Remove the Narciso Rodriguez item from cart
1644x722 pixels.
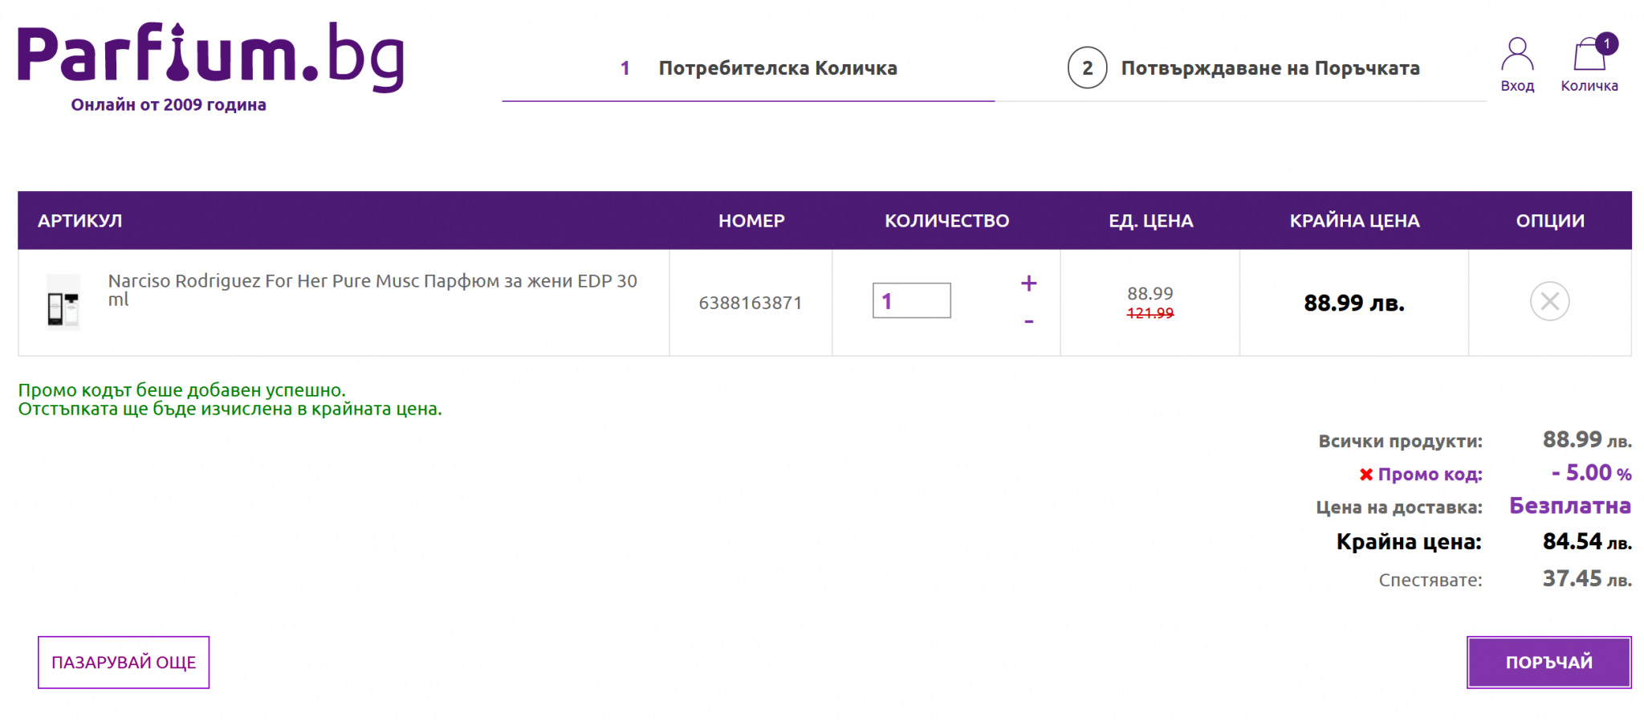tap(1549, 302)
